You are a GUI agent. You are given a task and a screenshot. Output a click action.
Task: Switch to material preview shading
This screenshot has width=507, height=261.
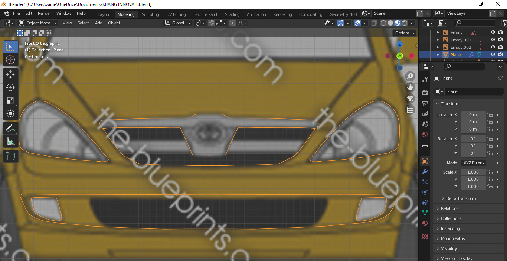398,23
